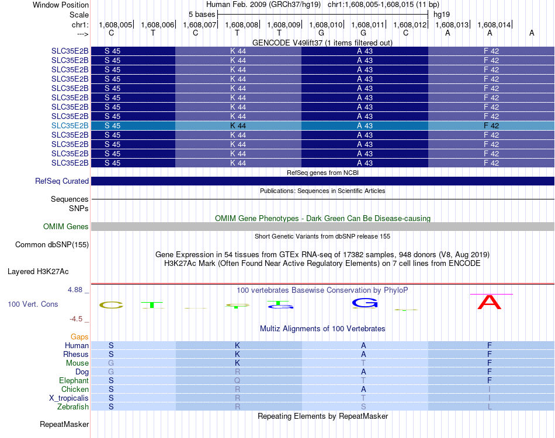The width and height of the screenshot is (555, 438).
Task: Click 'Multiz Alignments of 100 Vertebrates' title
Action: pos(322,329)
